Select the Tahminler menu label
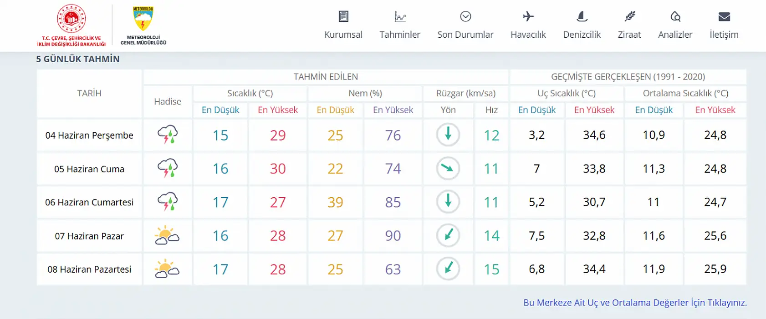The width and height of the screenshot is (766, 319). (x=400, y=35)
